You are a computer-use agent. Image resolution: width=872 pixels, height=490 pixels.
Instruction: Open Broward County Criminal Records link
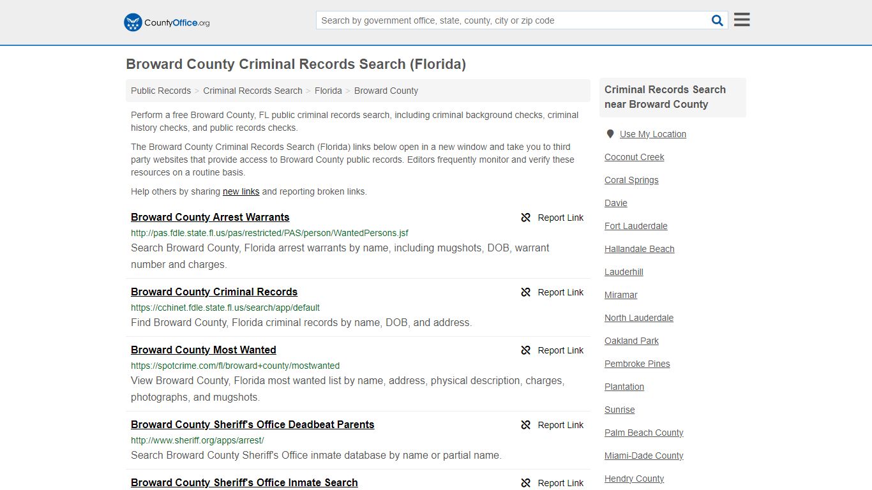pos(214,292)
